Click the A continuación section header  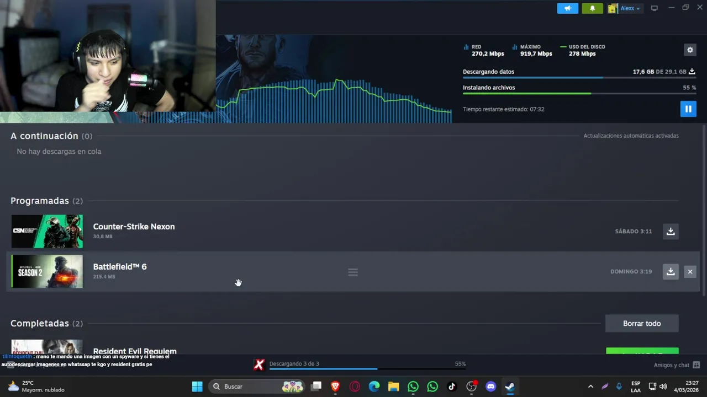coord(51,136)
